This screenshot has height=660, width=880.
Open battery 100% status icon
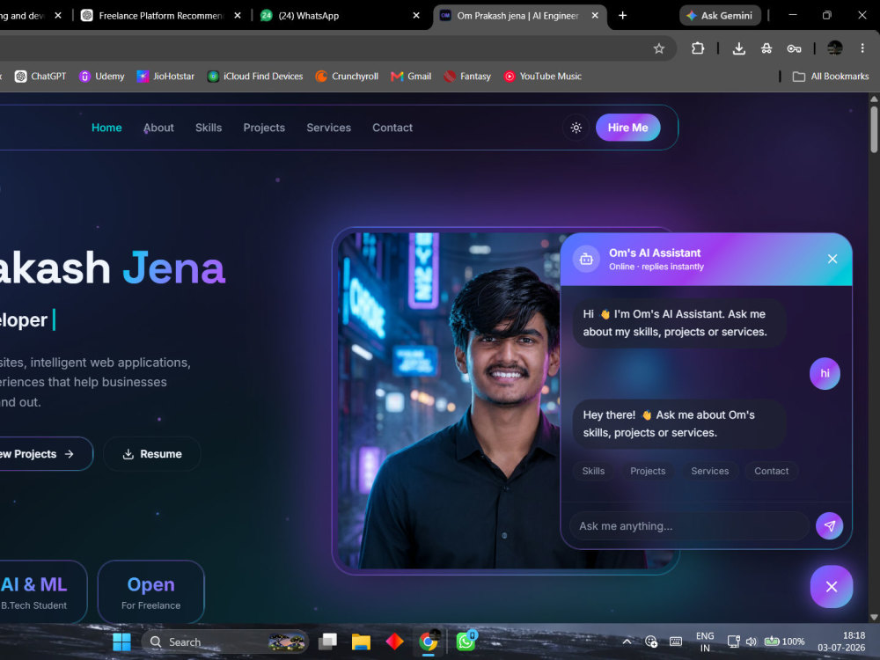click(785, 642)
